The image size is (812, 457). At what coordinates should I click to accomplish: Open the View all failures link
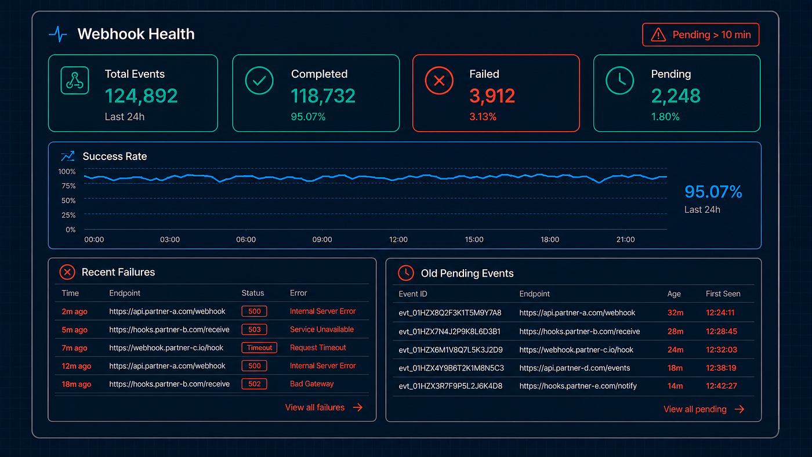coord(315,408)
